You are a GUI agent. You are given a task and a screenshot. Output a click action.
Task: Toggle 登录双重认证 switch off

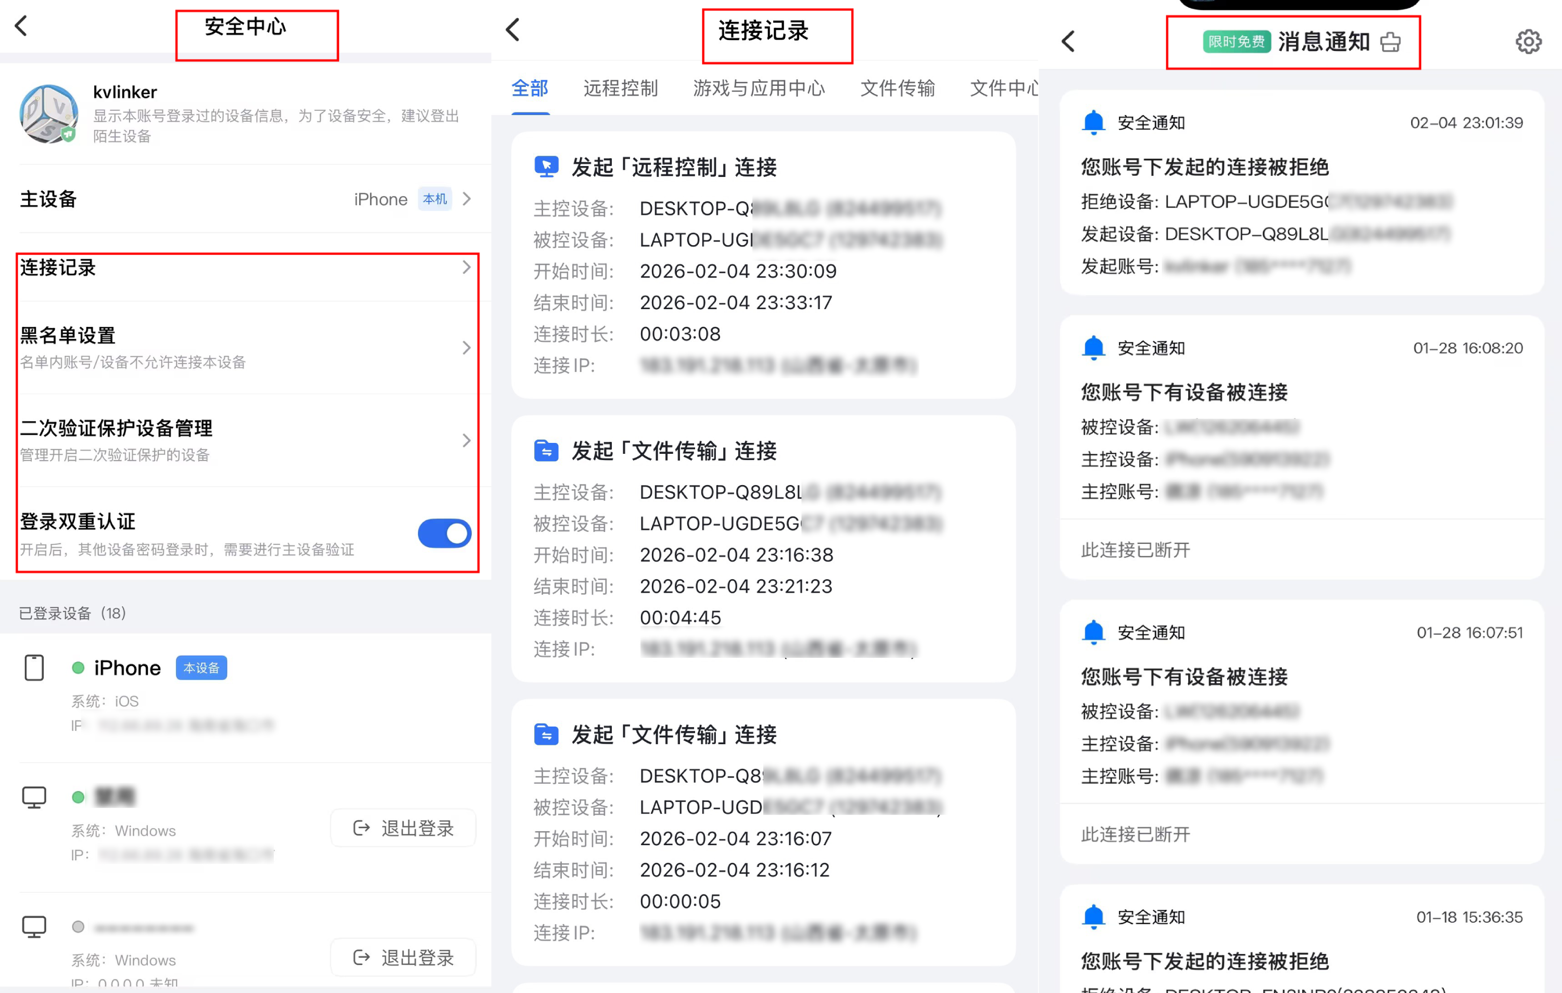pos(444,533)
